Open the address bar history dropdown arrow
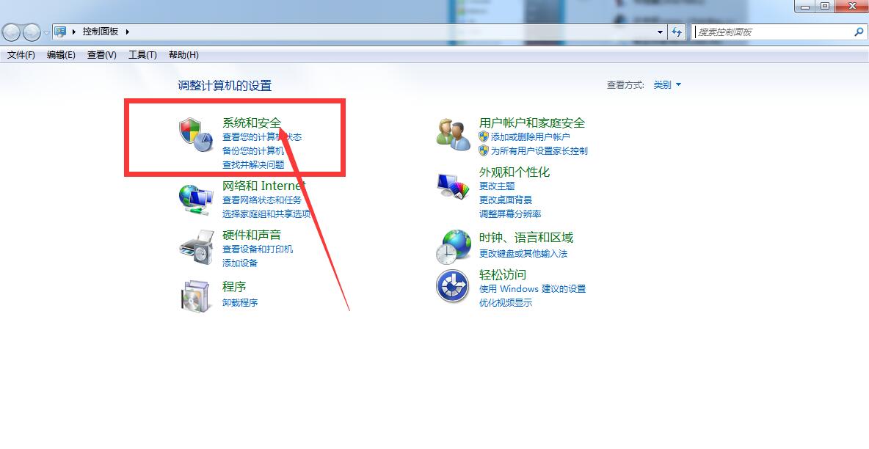869x449 pixels. click(660, 32)
